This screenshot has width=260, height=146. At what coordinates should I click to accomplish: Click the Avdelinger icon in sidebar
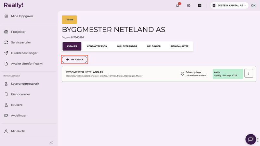coord(6,116)
